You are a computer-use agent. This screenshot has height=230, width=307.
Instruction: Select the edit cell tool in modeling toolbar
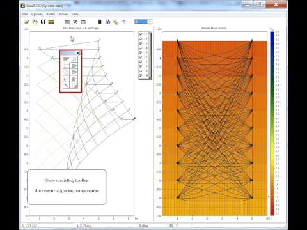[x=66, y=59]
